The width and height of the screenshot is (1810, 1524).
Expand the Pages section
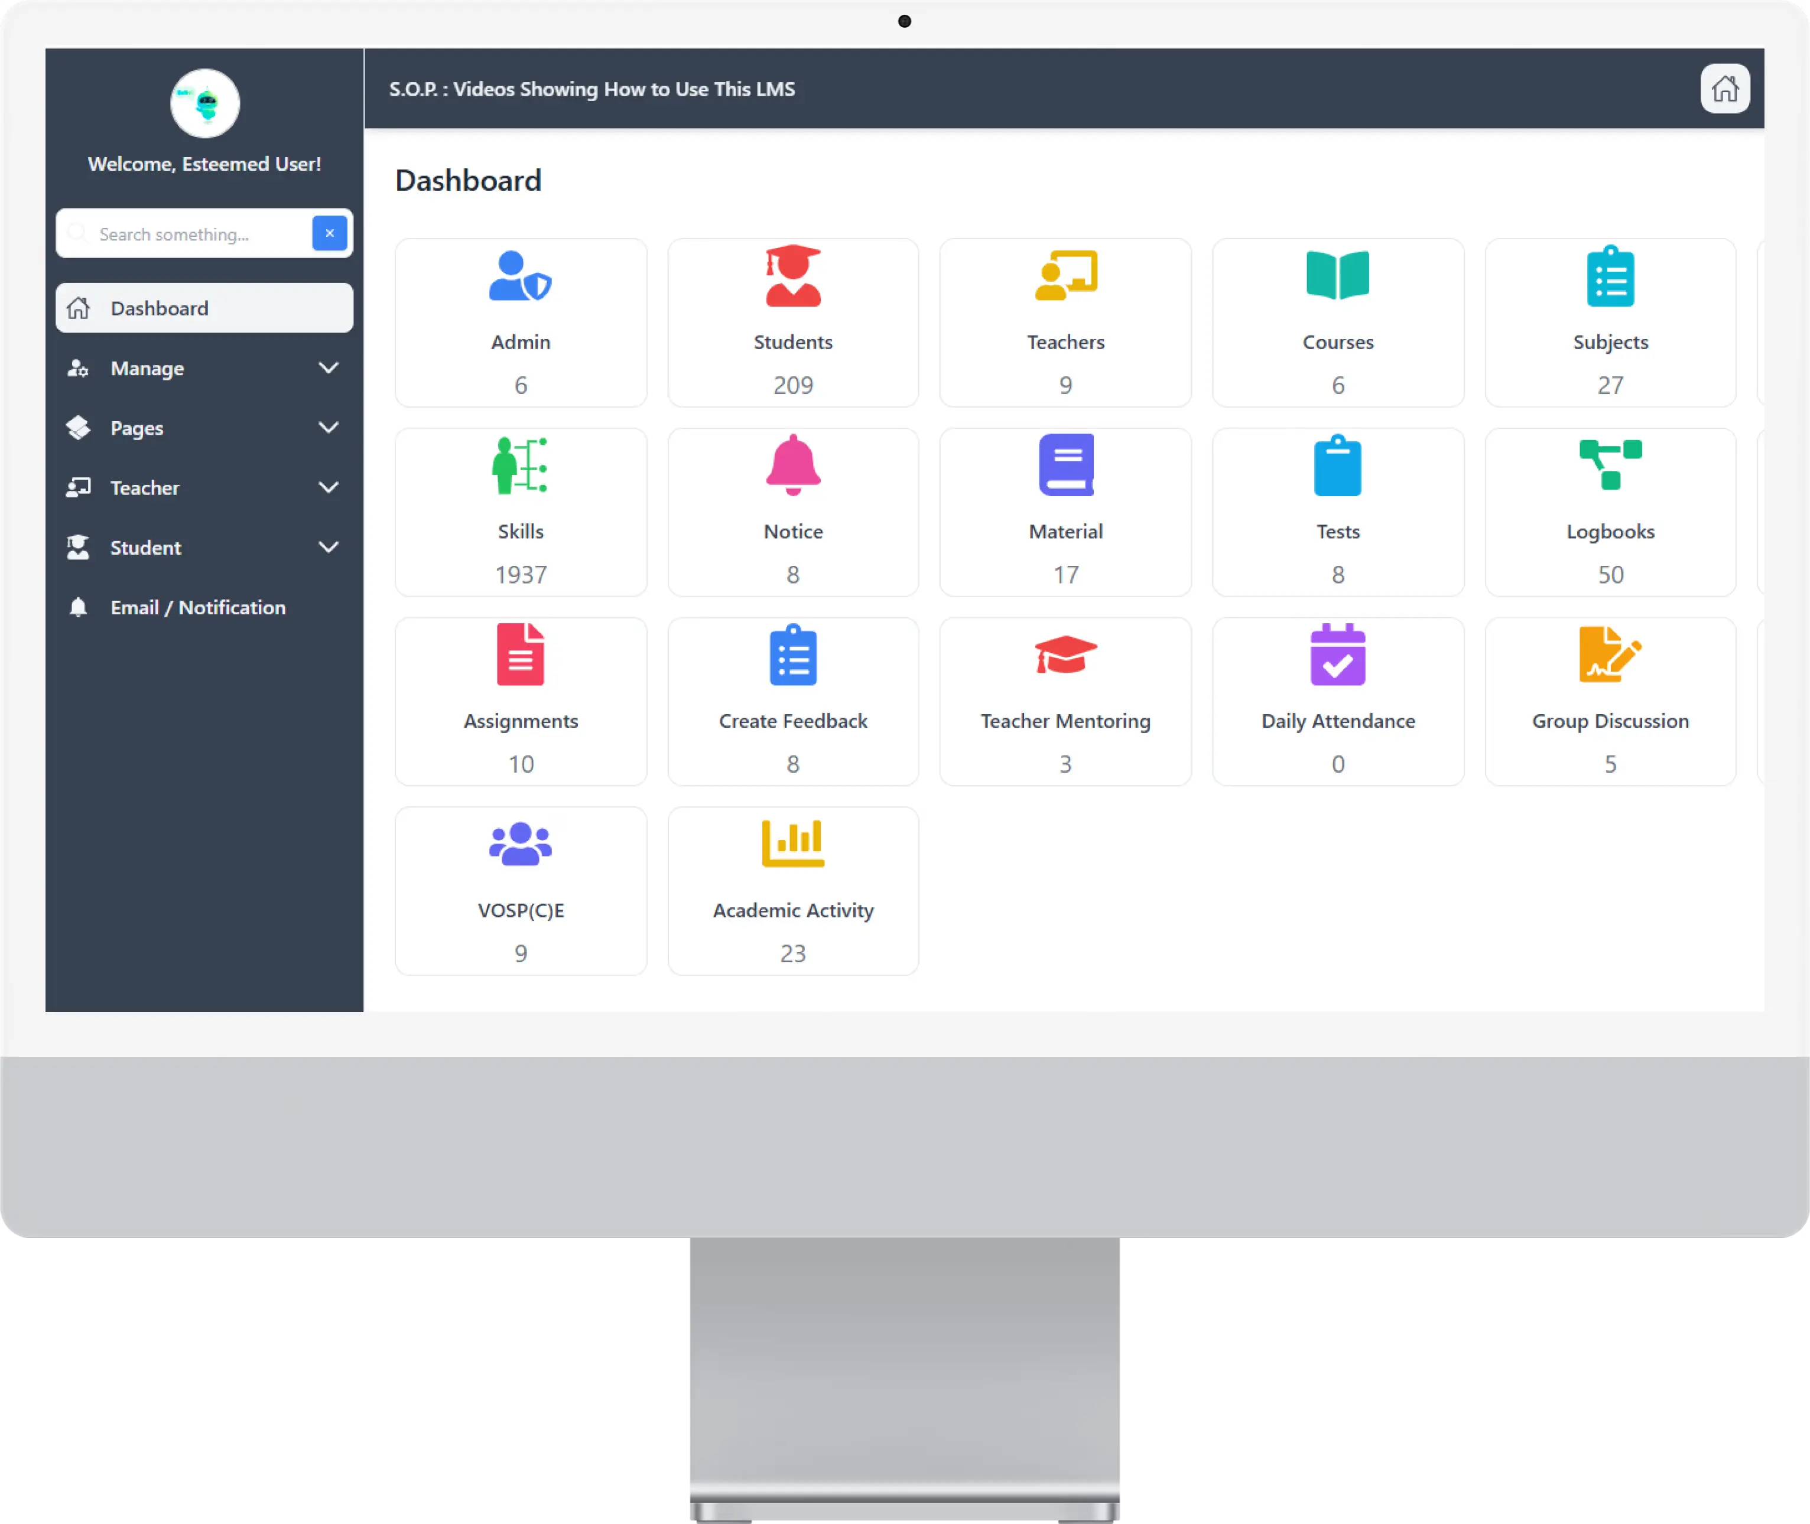point(329,428)
